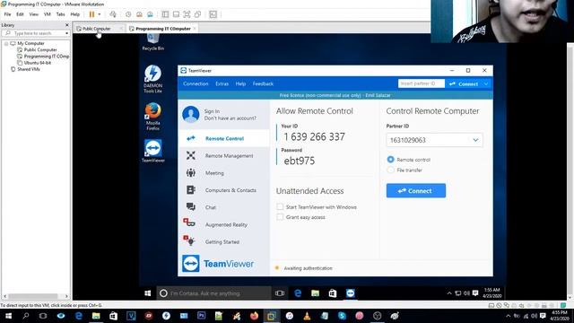The width and height of the screenshot is (574, 323).
Task: Click the Your ID number 1 639 266 337
Action: [314, 137]
